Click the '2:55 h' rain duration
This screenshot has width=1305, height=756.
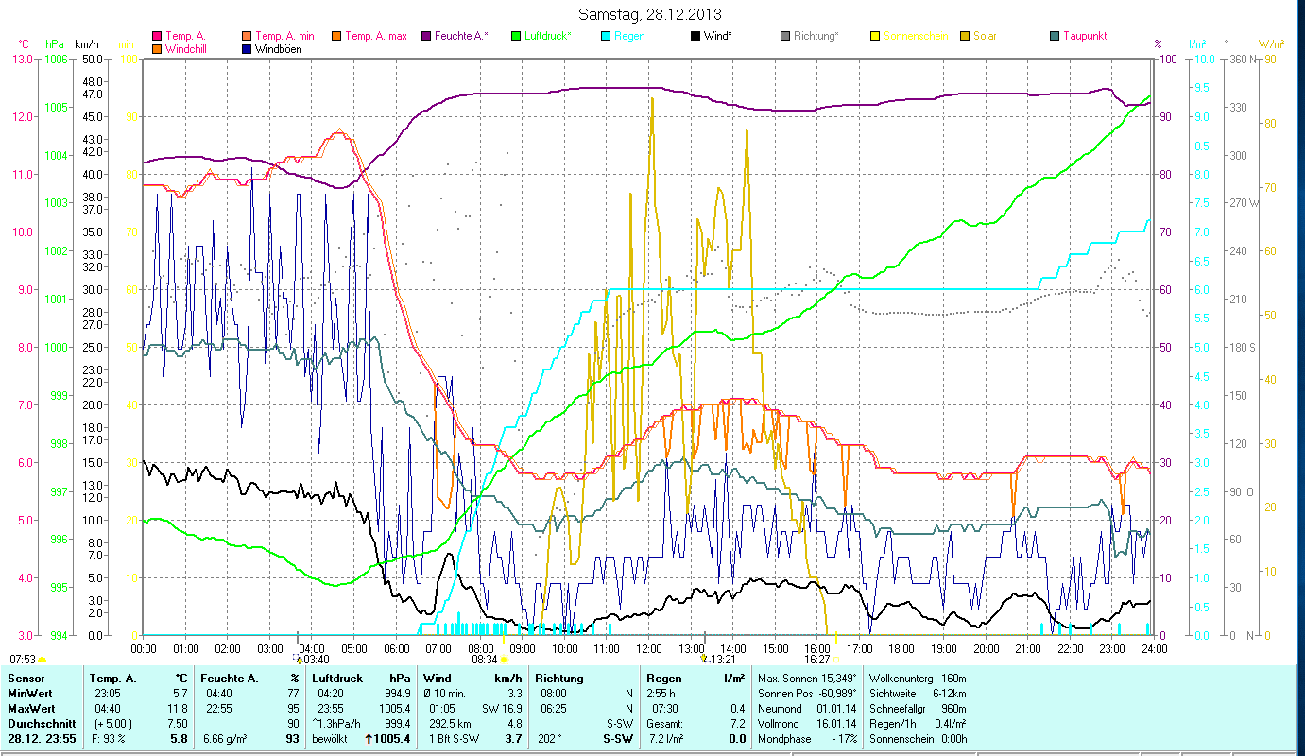pyautogui.click(x=661, y=693)
